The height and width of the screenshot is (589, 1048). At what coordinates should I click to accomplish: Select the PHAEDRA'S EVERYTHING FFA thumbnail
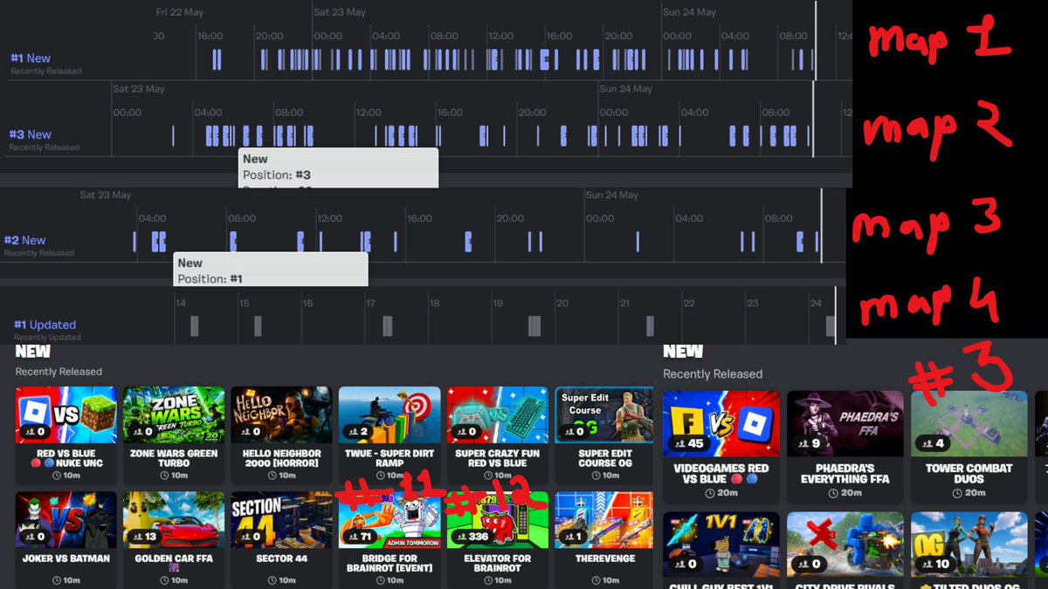click(845, 423)
